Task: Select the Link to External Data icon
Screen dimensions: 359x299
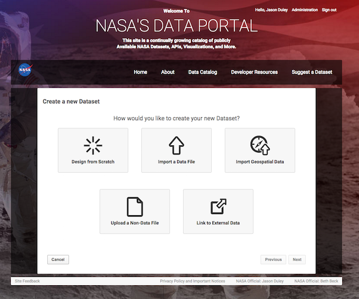Action: tap(218, 206)
